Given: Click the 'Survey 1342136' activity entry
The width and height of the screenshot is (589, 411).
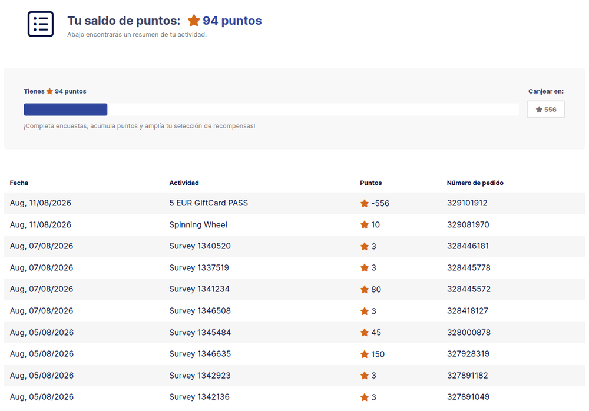Looking at the screenshot, I should coord(200,397).
